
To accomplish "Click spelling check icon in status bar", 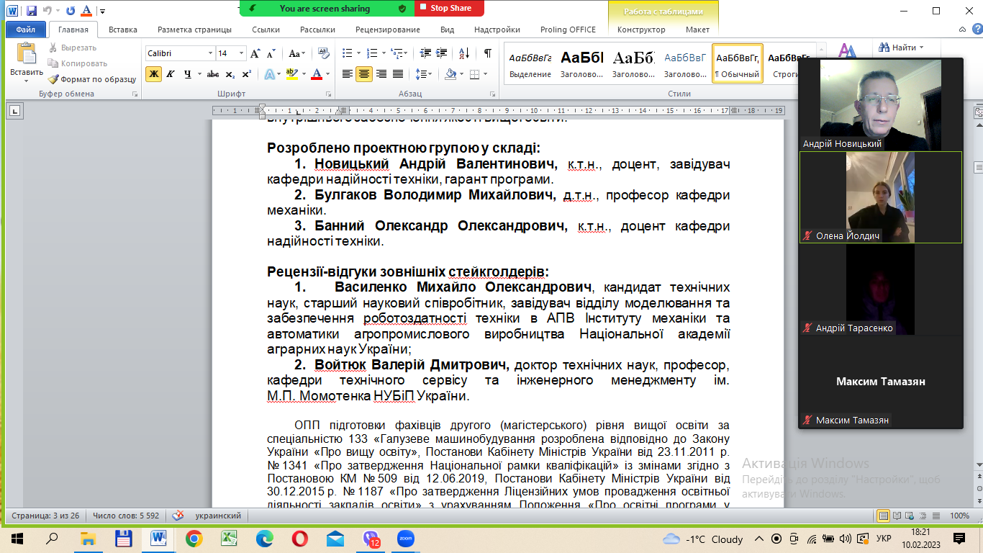I will (x=178, y=516).
